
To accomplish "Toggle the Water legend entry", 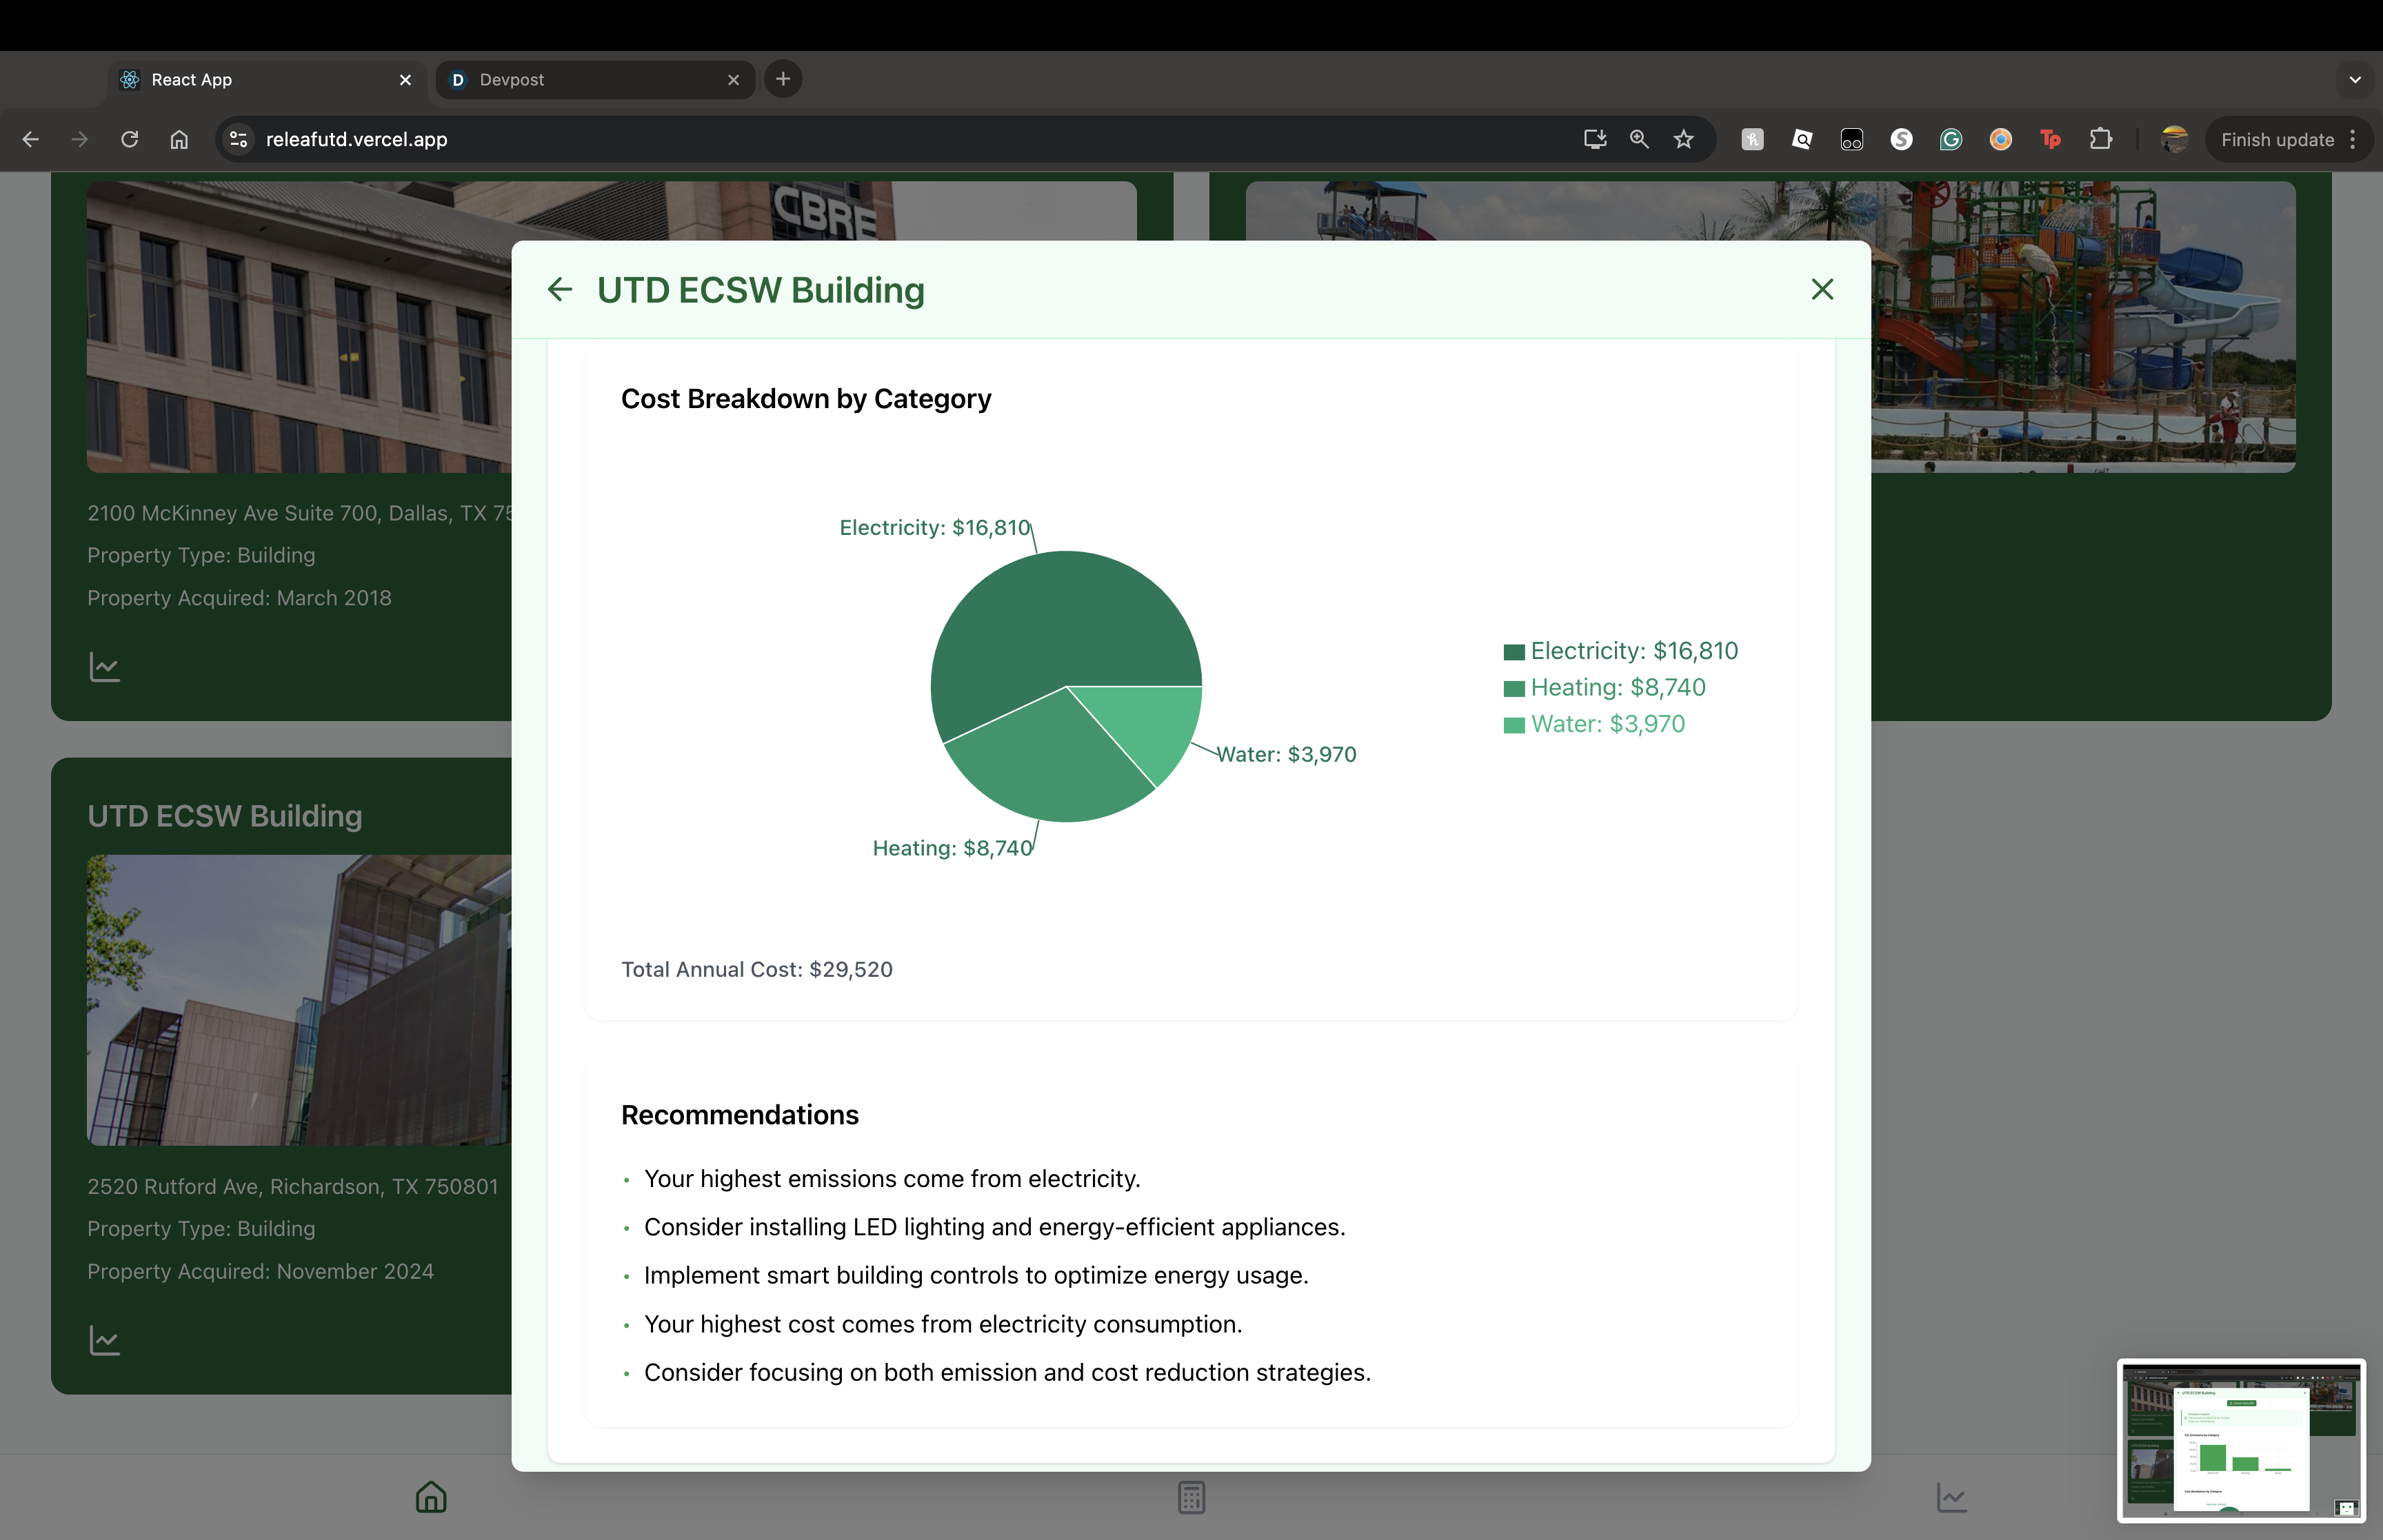I will tap(1594, 724).
